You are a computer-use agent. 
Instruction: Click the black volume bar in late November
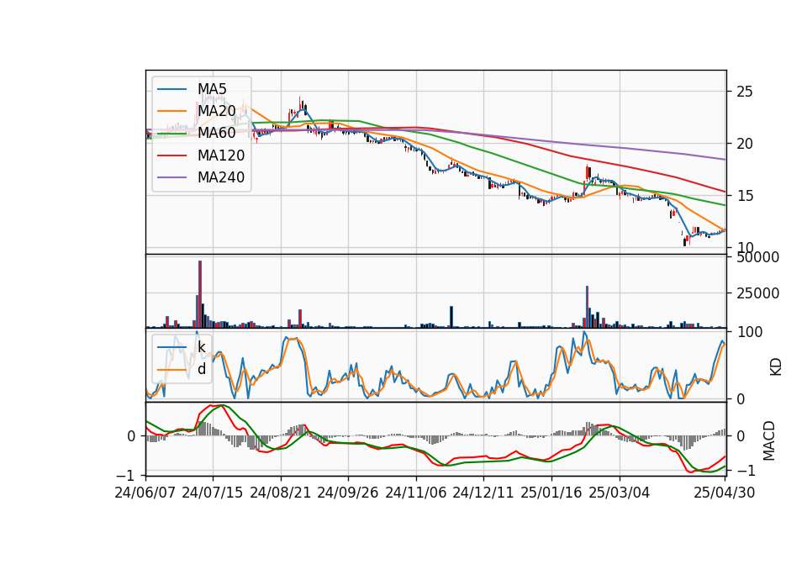tap(451, 317)
